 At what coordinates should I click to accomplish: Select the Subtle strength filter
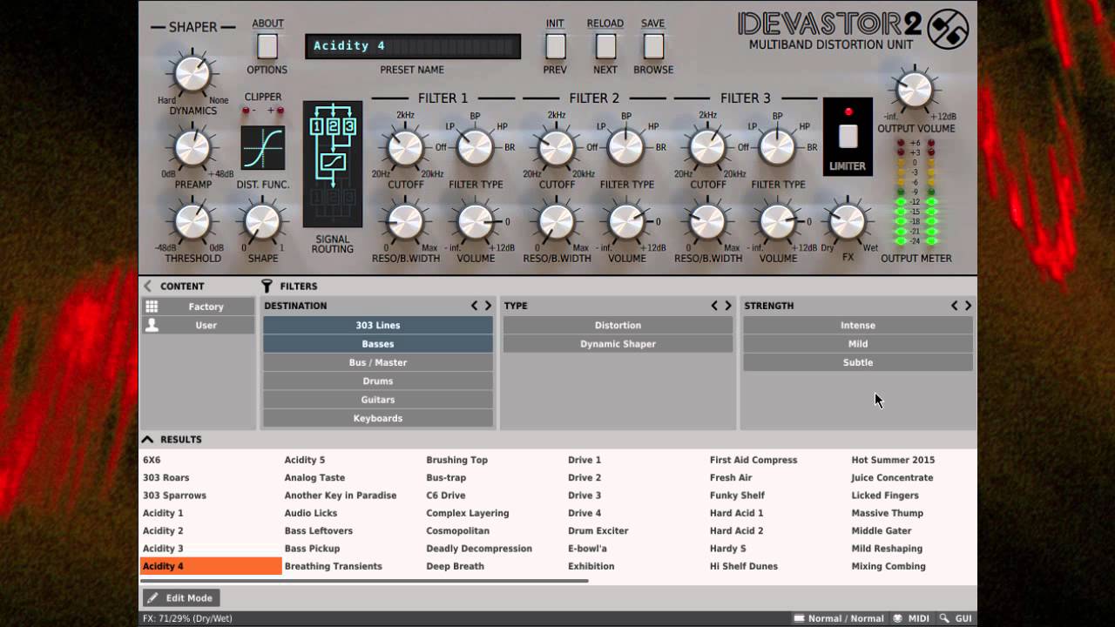[858, 362]
